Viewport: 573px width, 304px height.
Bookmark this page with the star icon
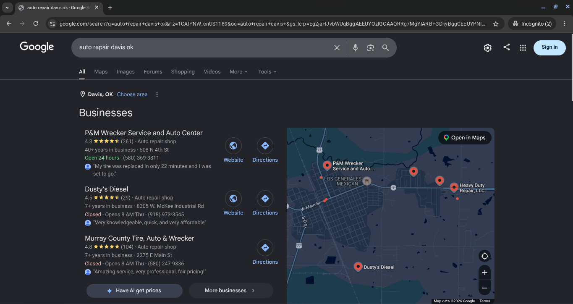pos(496,24)
